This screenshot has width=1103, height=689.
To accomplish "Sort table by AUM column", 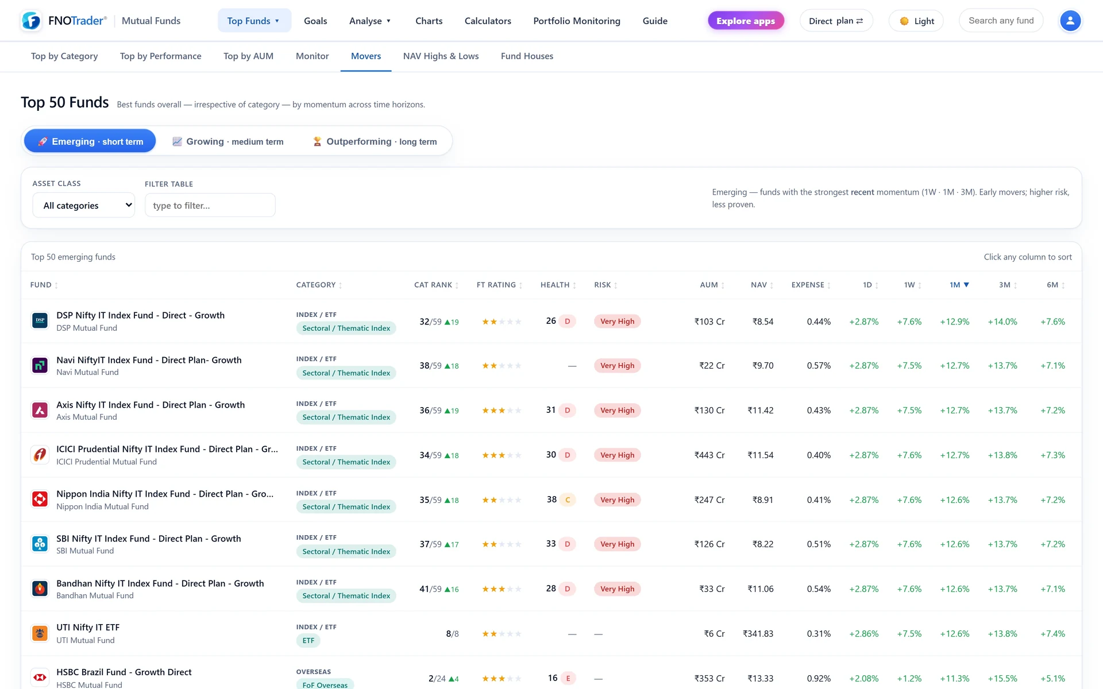I will (712, 285).
